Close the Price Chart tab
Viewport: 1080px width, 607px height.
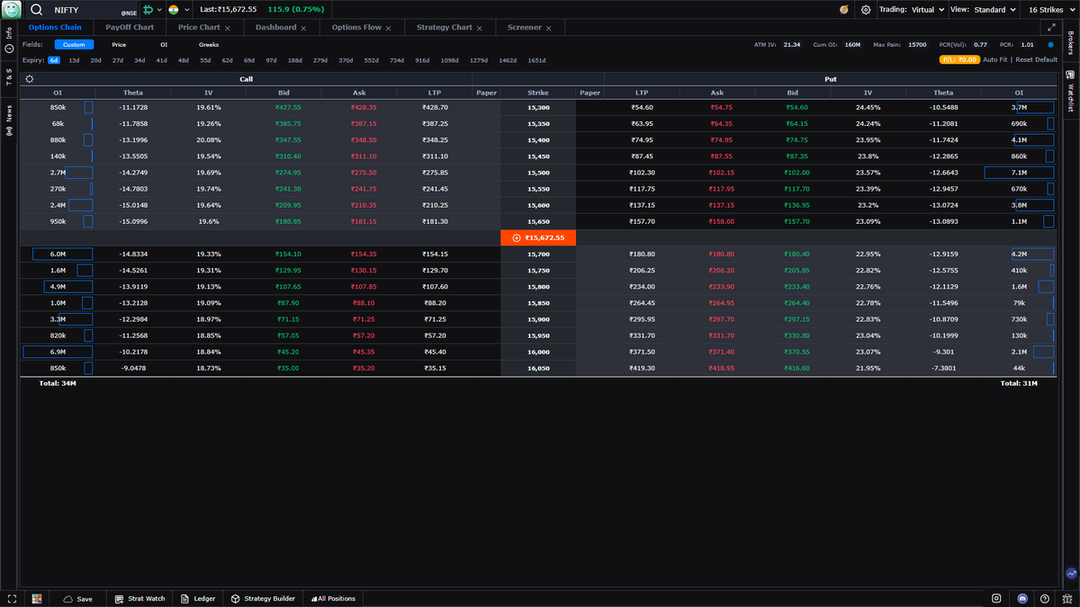click(228, 28)
